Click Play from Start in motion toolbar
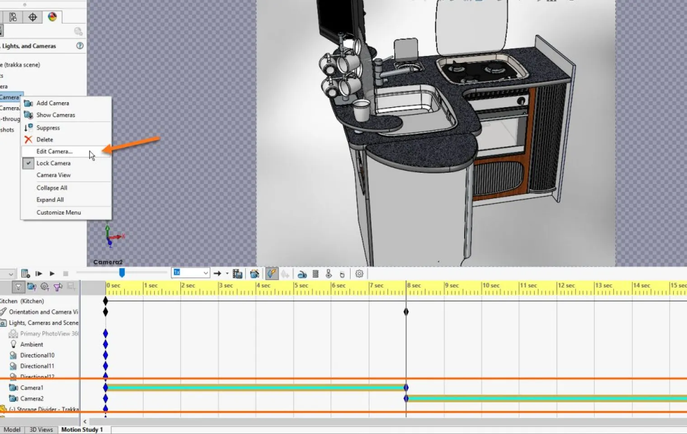 [39, 274]
